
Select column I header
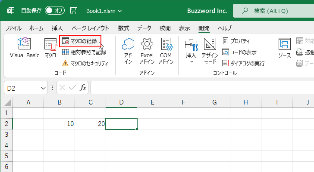(277, 102)
